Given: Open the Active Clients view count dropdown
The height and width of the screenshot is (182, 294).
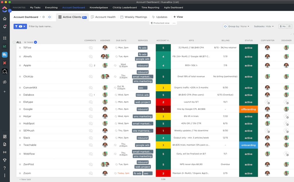Looking at the screenshot, I should coord(85,18).
